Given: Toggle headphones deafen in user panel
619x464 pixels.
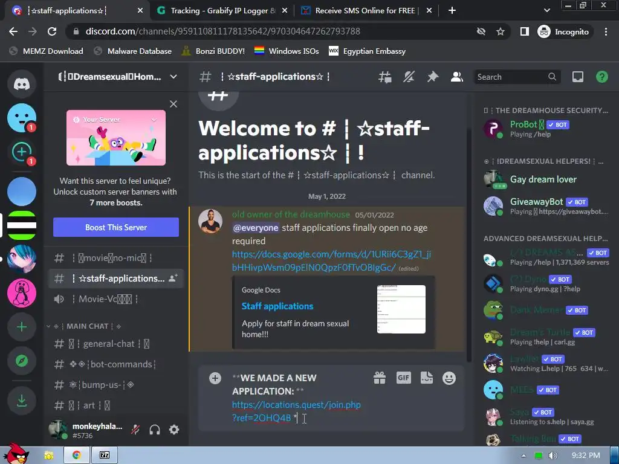Looking at the screenshot, I should [x=155, y=430].
